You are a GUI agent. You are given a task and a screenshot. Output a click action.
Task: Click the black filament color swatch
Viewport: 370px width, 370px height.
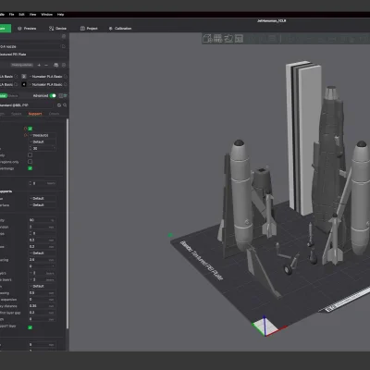pyautogui.click(x=24, y=84)
